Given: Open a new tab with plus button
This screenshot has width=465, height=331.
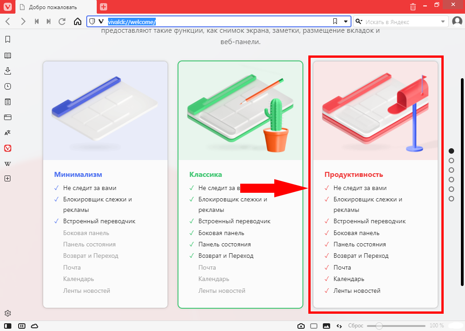Looking at the screenshot, I should [104, 7].
